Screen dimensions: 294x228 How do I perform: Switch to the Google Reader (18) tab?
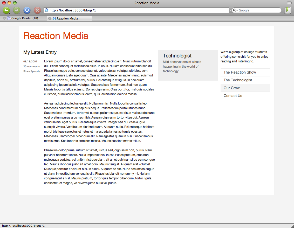pyautogui.click(x=24, y=18)
